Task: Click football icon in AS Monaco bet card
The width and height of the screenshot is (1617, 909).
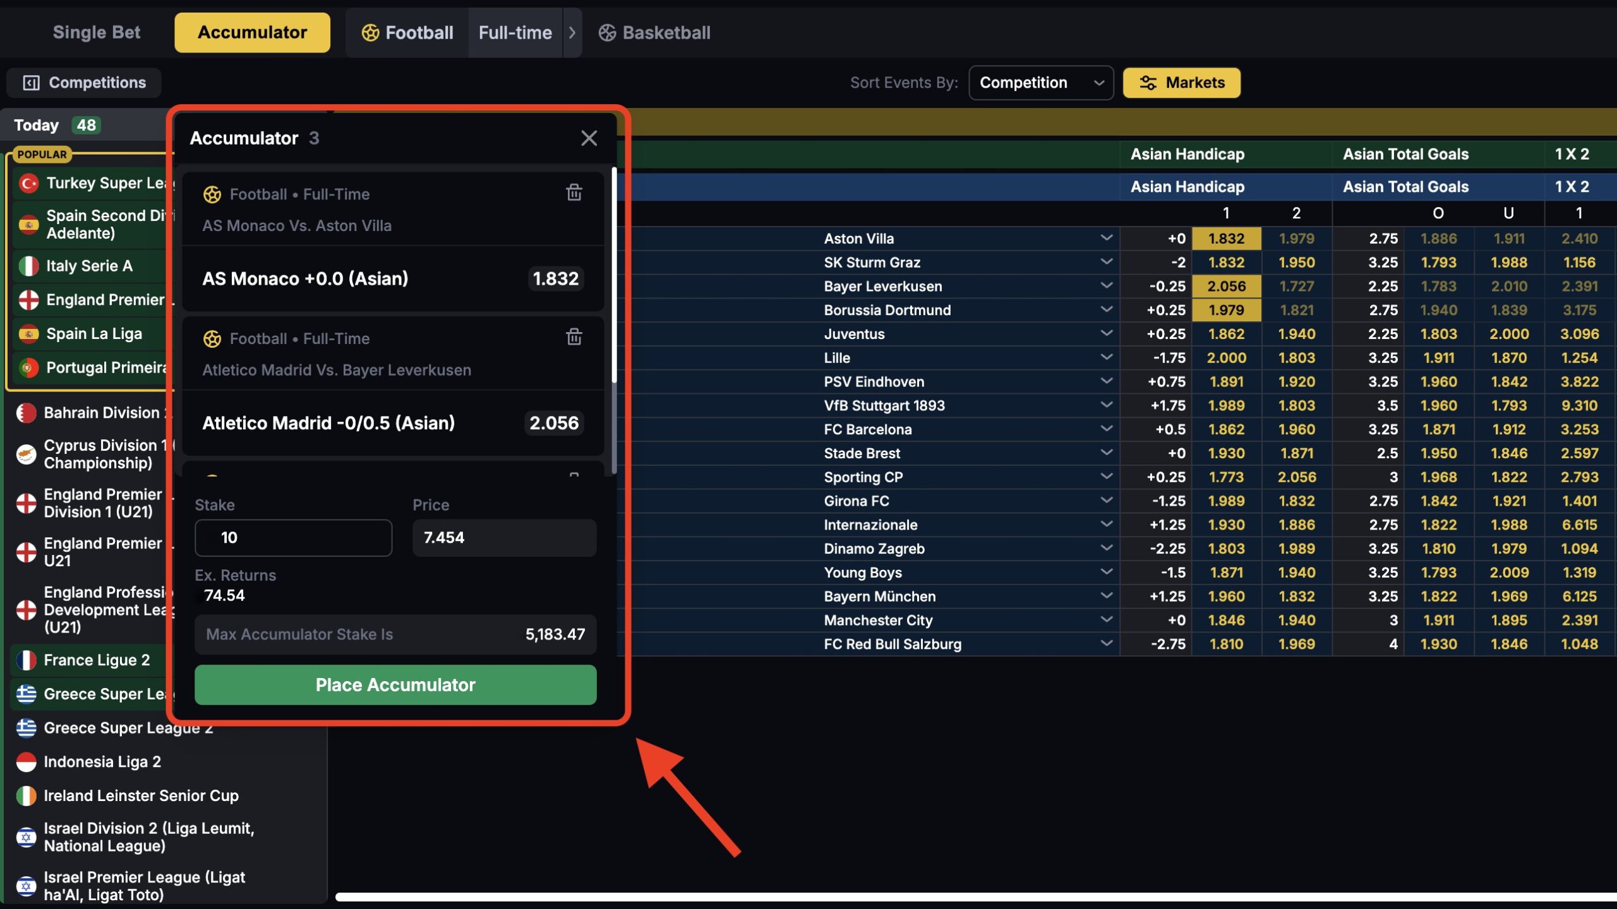Action: point(212,194)
